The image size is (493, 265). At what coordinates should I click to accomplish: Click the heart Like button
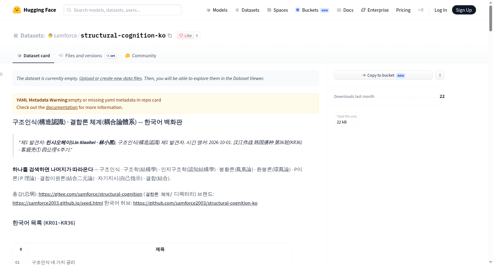(185, 35)
